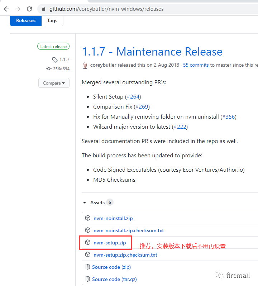Reload the page with the refresh icon

coord(29,9)
